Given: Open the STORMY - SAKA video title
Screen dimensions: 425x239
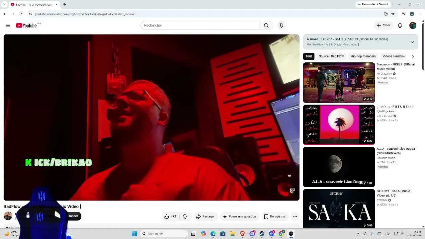Looking at the screenshot, I should pos(393,193).
